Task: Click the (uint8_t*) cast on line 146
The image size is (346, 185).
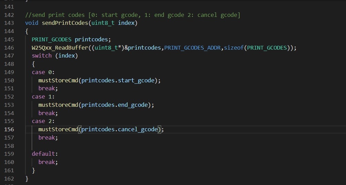Action: [108, 48]
